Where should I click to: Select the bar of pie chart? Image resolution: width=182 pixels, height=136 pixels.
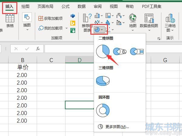(x=137, y=51)
